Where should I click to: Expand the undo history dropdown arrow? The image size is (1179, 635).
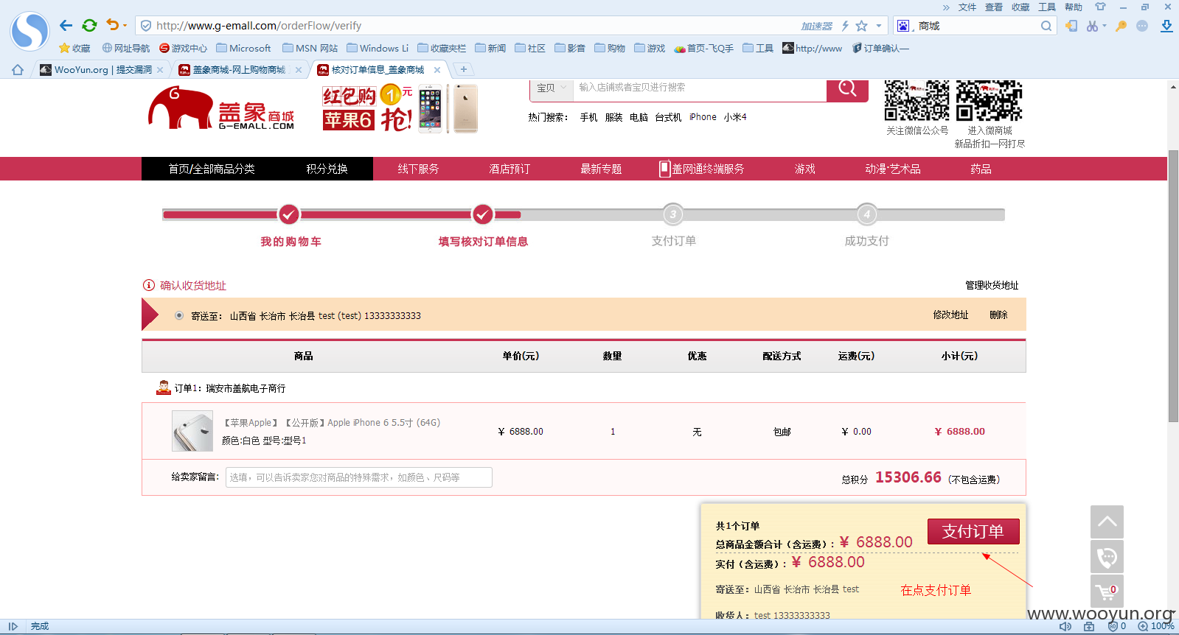click(x=125, y=26)
